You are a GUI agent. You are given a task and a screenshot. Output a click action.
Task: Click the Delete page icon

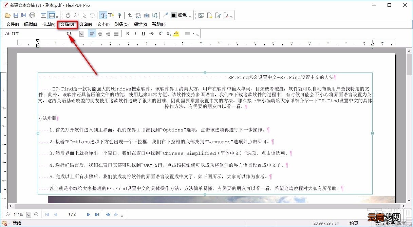click(x=226, y=15)
